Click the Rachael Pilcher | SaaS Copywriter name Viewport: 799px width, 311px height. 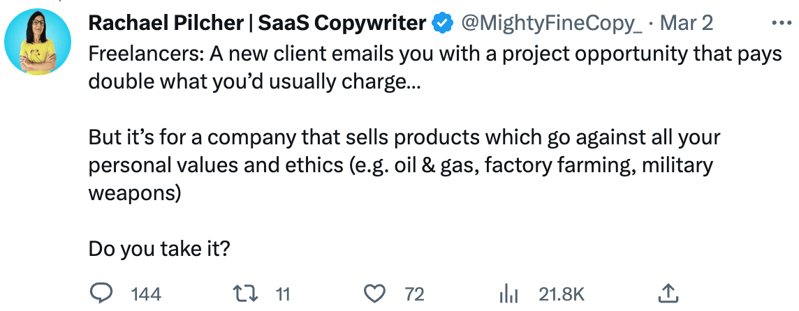pyautogui.click(x=257, y=23)
